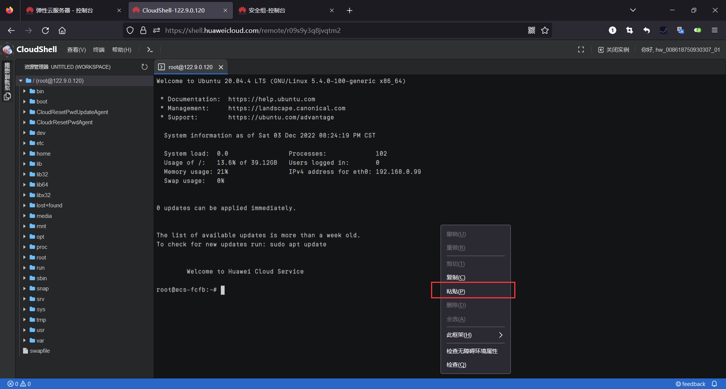Open the 终端 menu
The height and width of the screenshot is (389, 726).
[99, 50]
